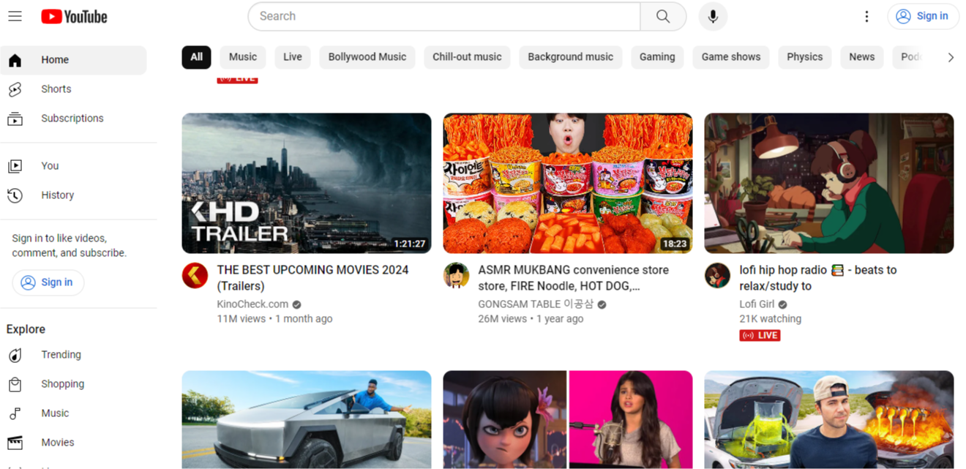Click the YouTube logo
966x469 pixels.
[74, 17]
